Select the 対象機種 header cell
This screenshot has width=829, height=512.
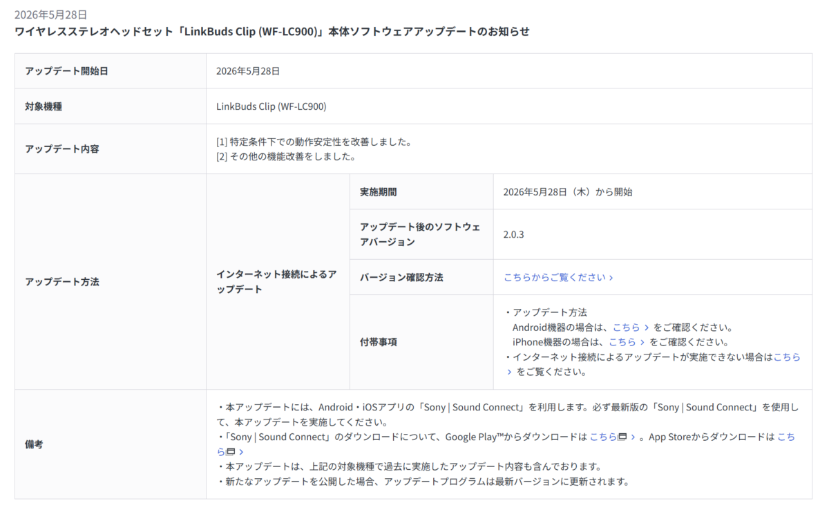click(111, 106)
